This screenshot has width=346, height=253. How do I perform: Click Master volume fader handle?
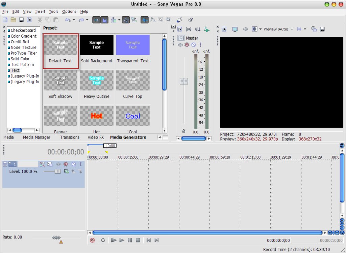pos(184,81)
